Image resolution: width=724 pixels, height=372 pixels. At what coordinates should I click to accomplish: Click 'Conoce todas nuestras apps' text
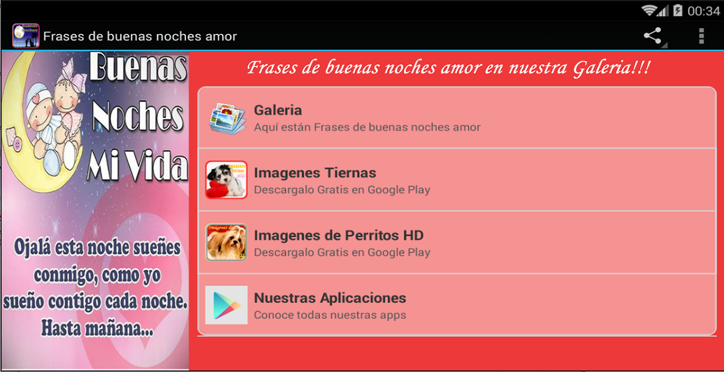pyautogui.click(x=330, y=315)
